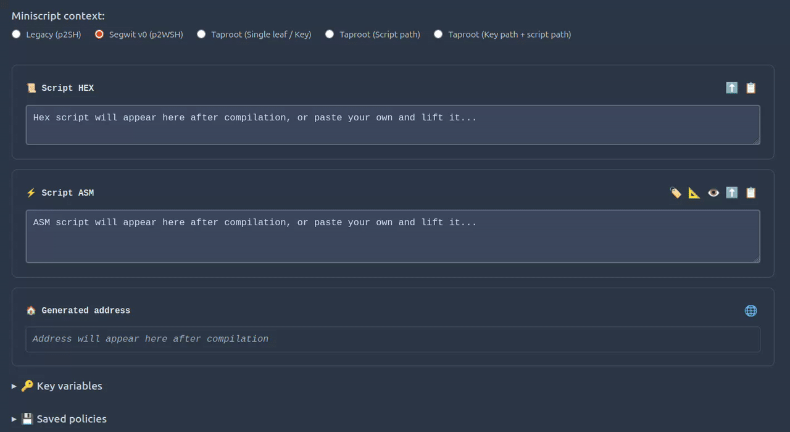Click the globe icon beside Generated address
Image resolution: width=790 pixels, height=432 pixels.
(x=750, y=310)
